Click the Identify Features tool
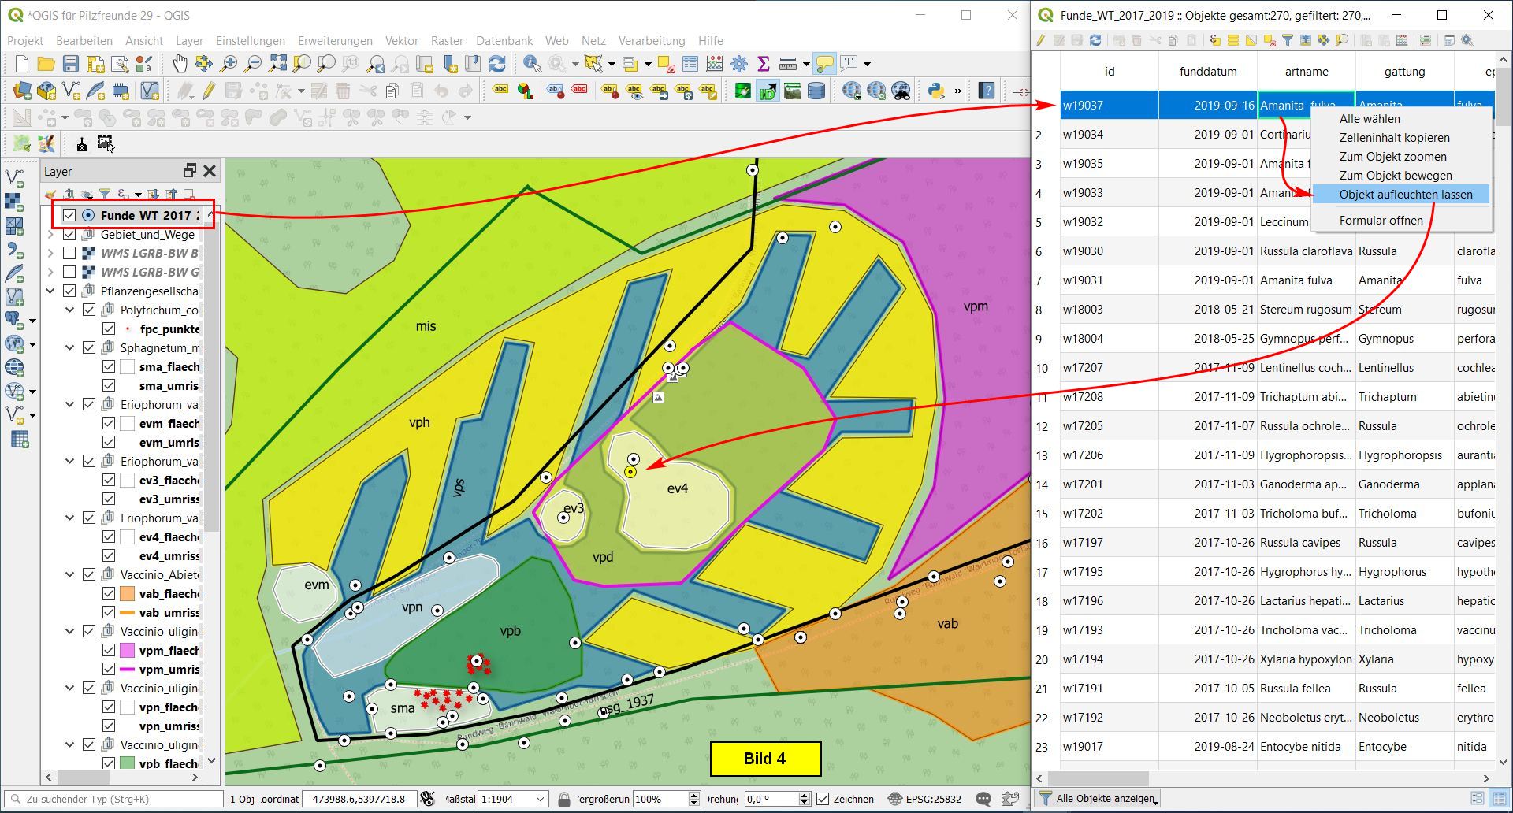 point(532,64)
